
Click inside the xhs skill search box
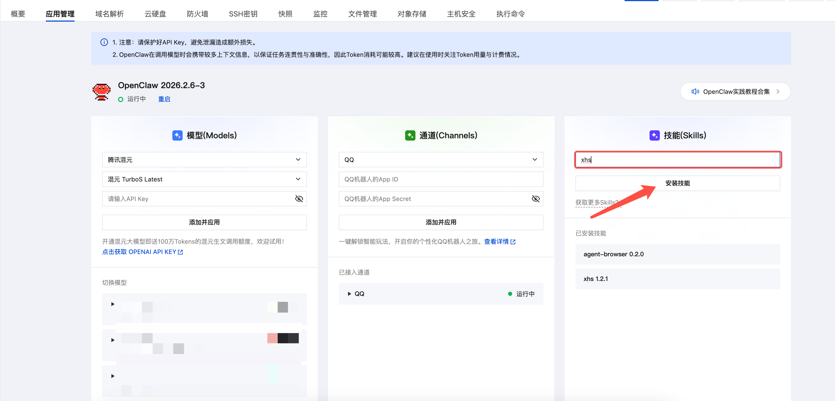[678, 159]
